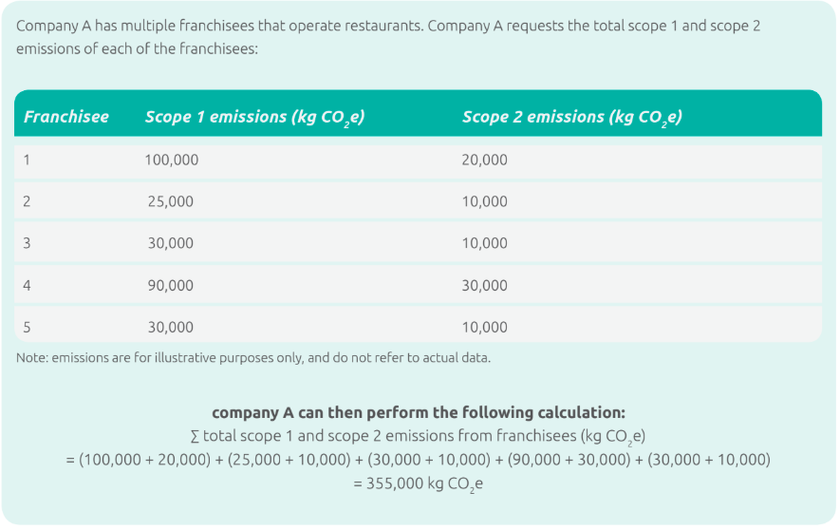The width and height of the screenshot is (840, 530).
Task: Select franchisee number 5 cell
Action: 28,327
